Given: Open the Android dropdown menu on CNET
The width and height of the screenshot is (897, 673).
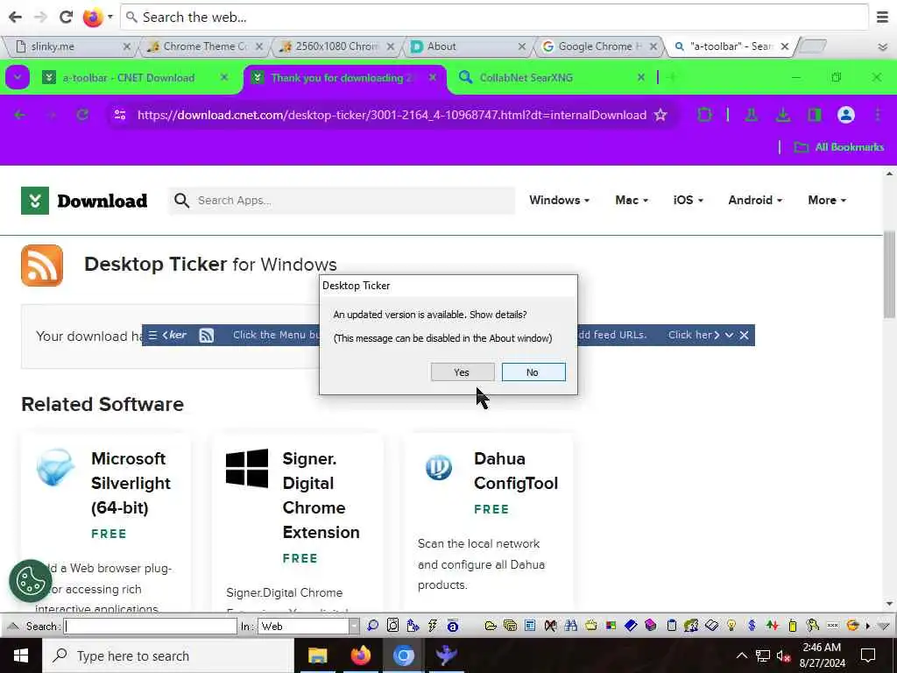Looking at the screenshot, I should click(755, 201).
